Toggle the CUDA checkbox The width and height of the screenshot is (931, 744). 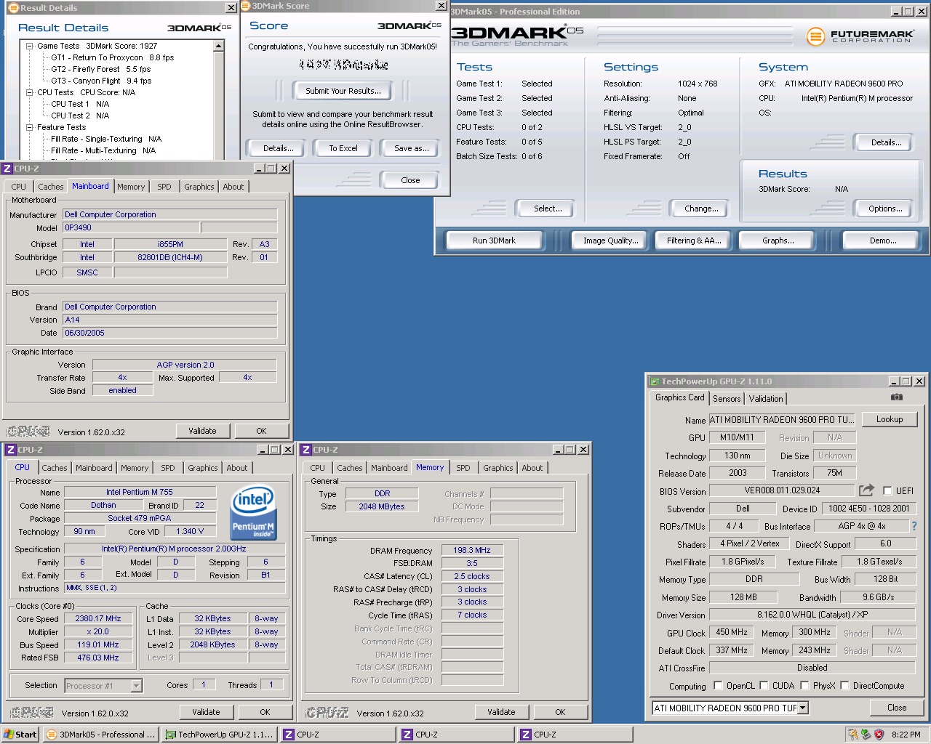pos(764,685)
